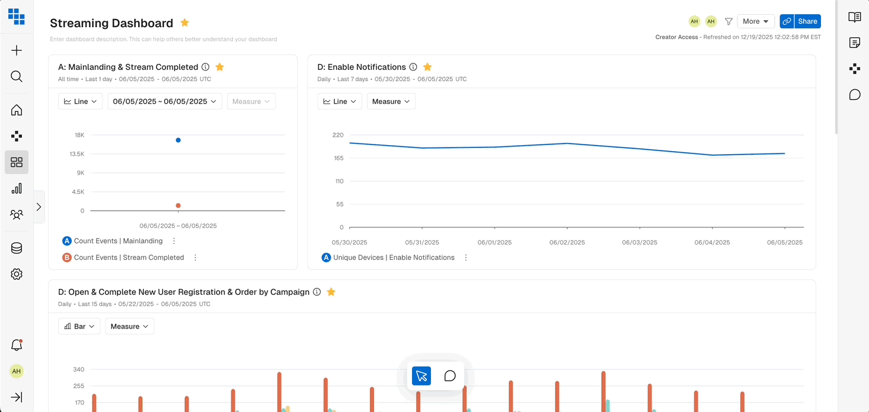Select the pointer cursor tool
The width and height of the screenshot is (869, 412).
pyautogui.click(x=421, y=376)
